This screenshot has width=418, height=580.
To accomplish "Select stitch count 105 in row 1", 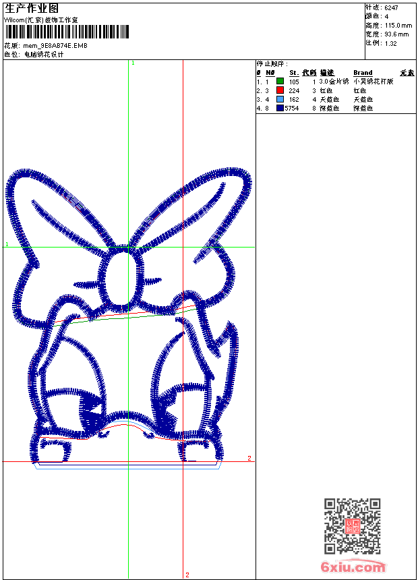I will [x=294, y=82].
